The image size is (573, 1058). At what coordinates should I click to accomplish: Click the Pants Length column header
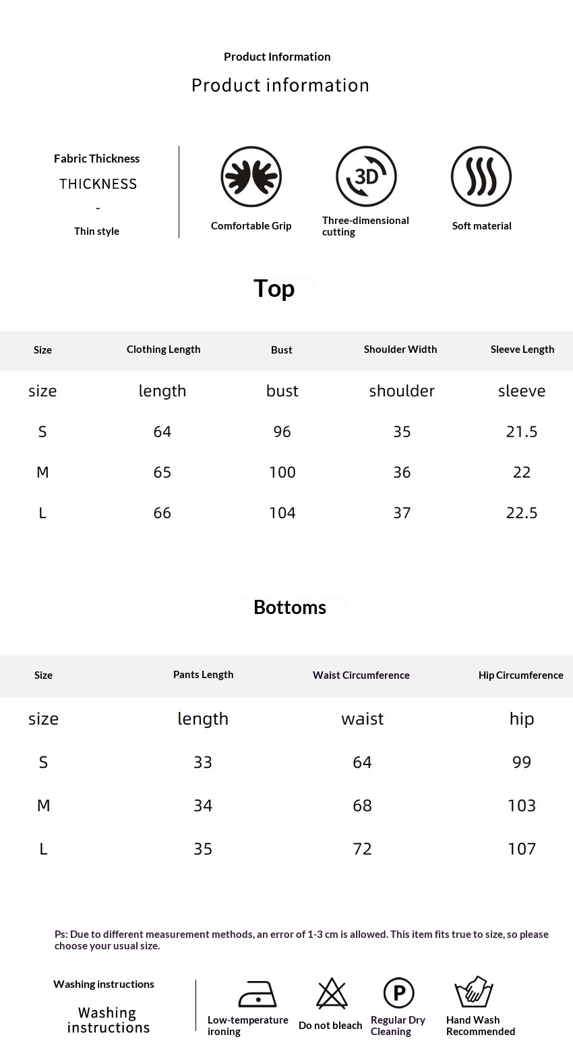(204, 675)
